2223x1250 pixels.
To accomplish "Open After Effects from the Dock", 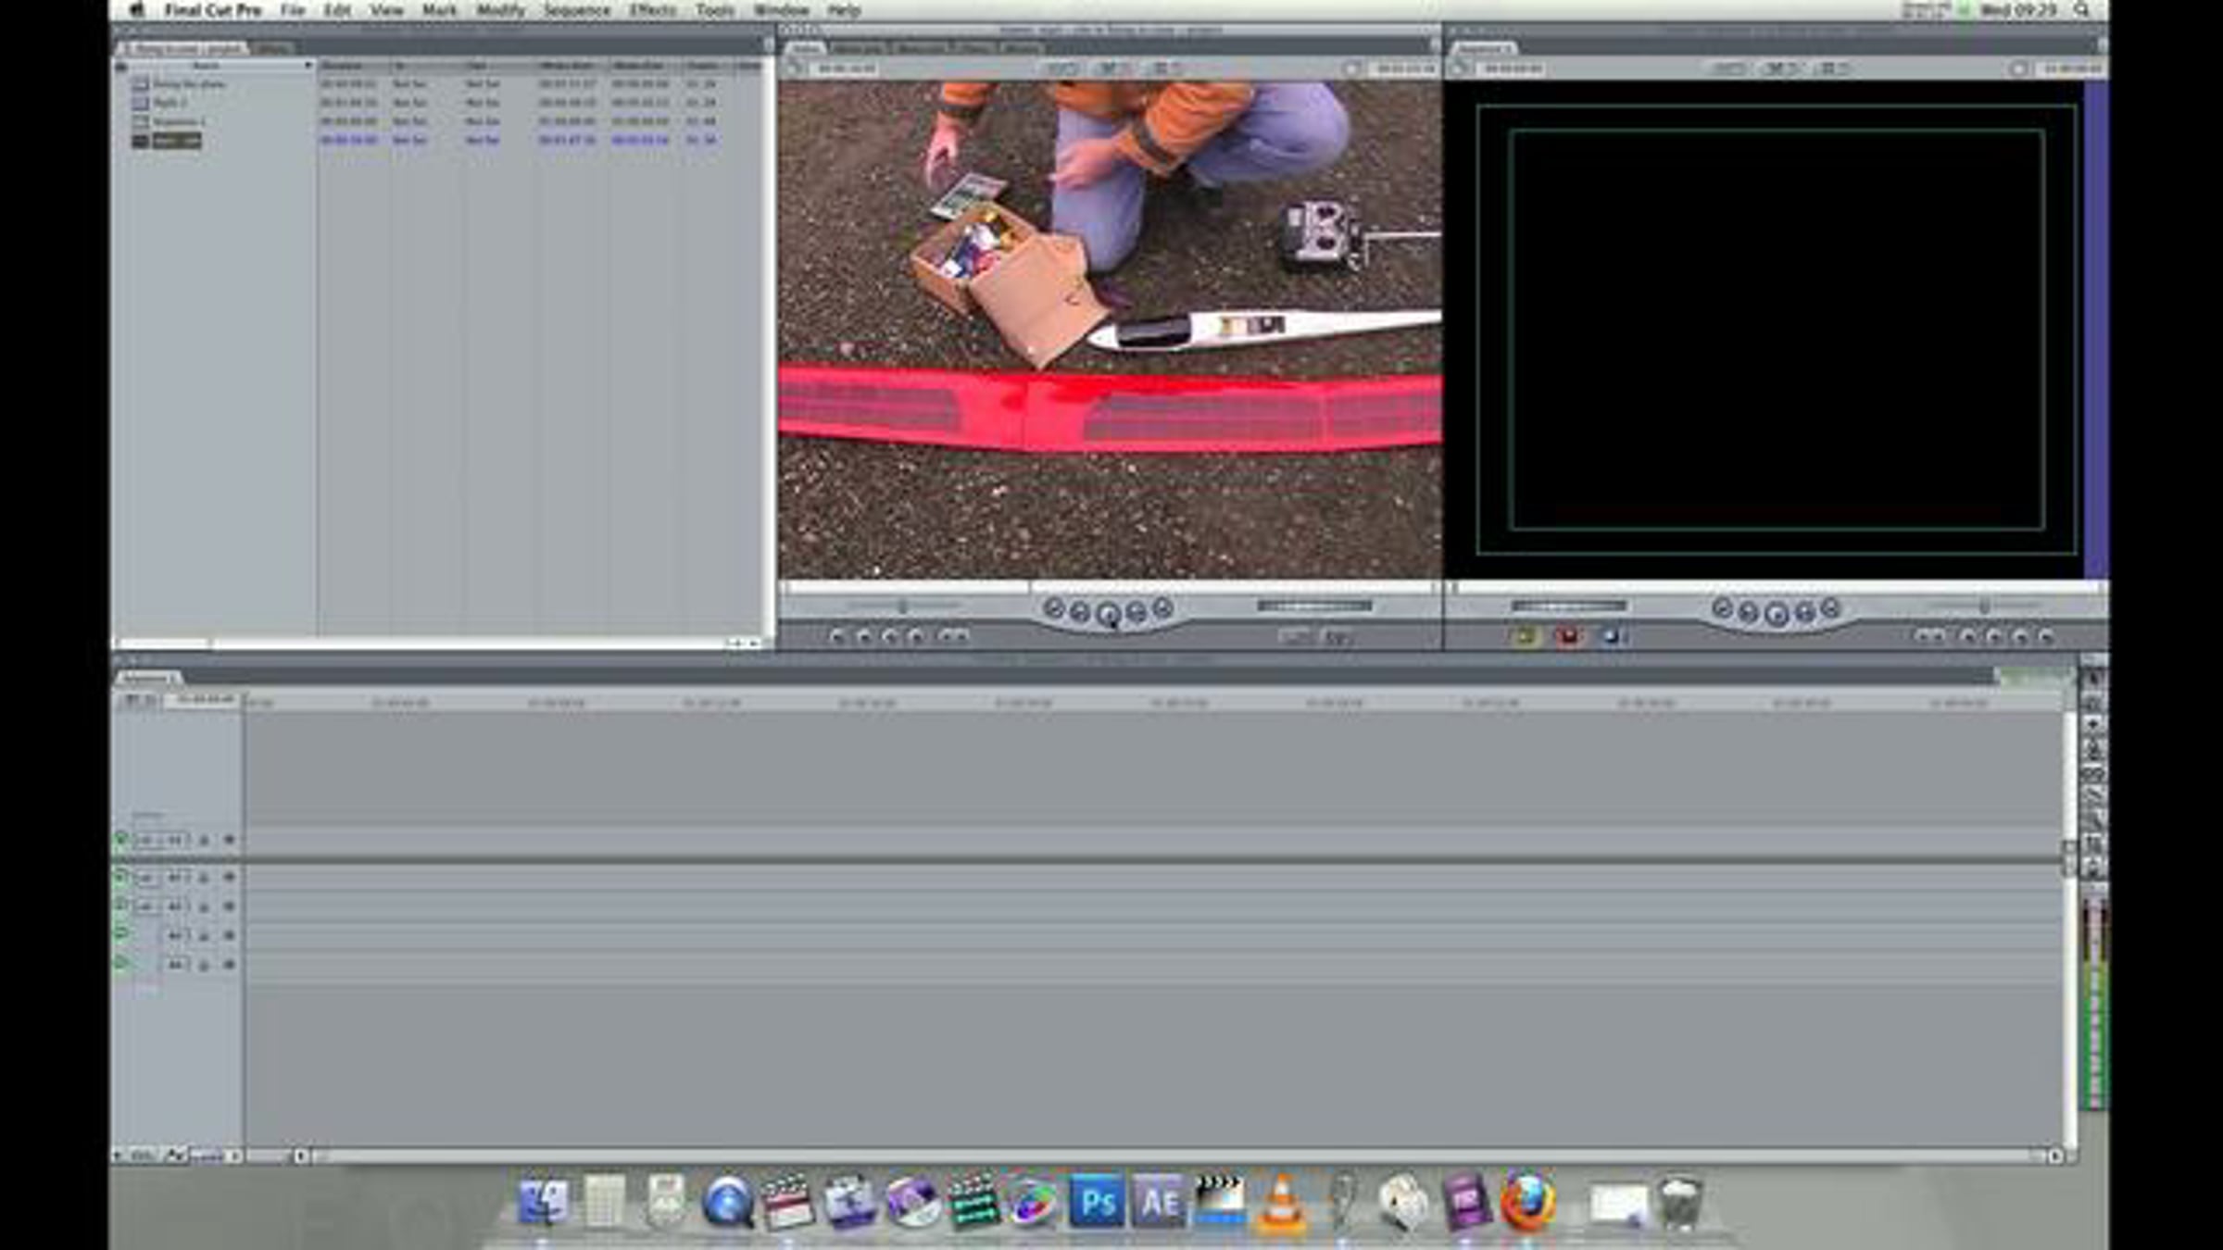I will pos(1159,1203).
